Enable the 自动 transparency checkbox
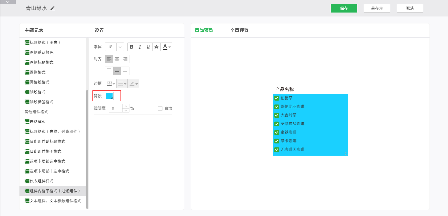This screenshot has height=216, width=448. (160, 108)
